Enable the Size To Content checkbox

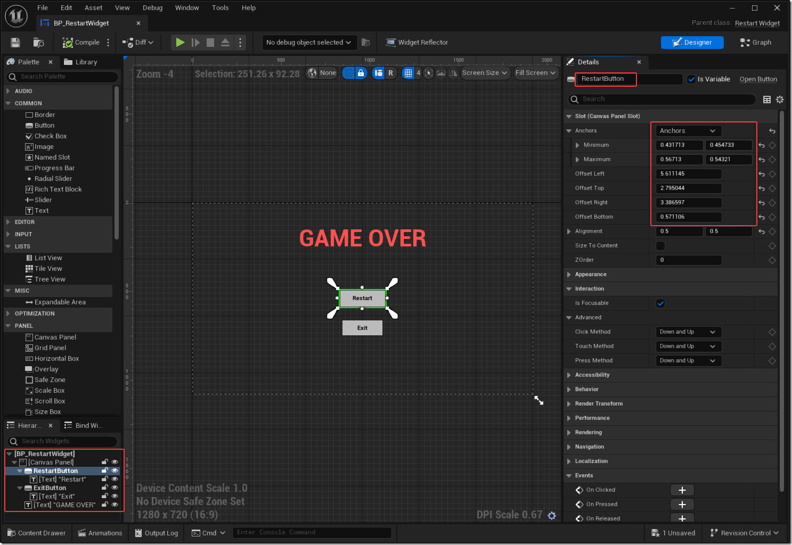660,246
